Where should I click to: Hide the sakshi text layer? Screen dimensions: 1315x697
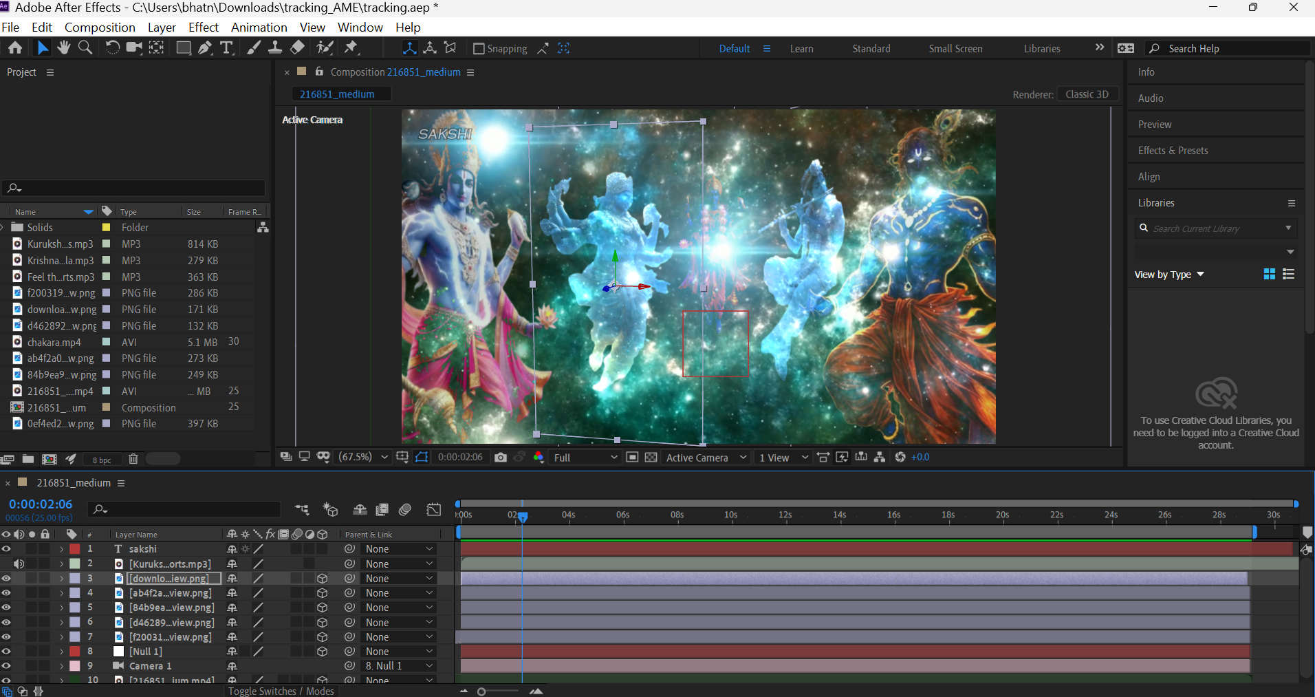pyautogui.click(x=6, y=549)
